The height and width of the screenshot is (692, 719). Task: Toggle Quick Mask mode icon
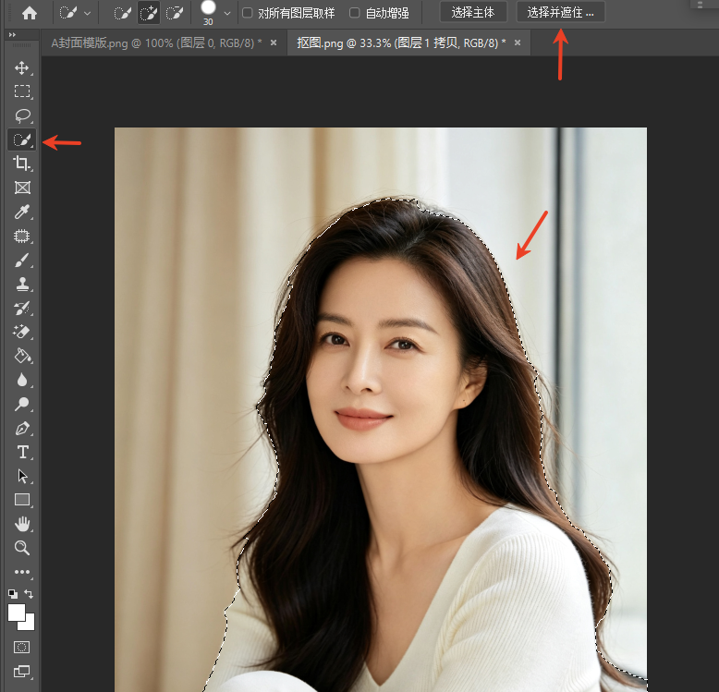[x=21, y=647]
